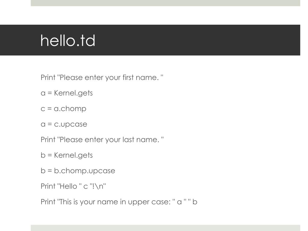The height and width of the screenshot is (231, 308).
Task: Click the dark title banner
Action: 150,40
